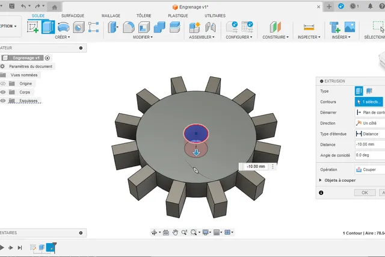Image resolution: width=385 pixels, height=257 pixels.
Task: Click the Undo arrow
Action: [23, 6]
